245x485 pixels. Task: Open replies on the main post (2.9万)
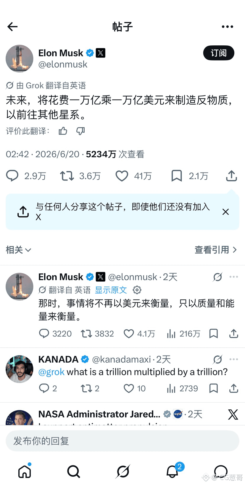tap(26, 176)
